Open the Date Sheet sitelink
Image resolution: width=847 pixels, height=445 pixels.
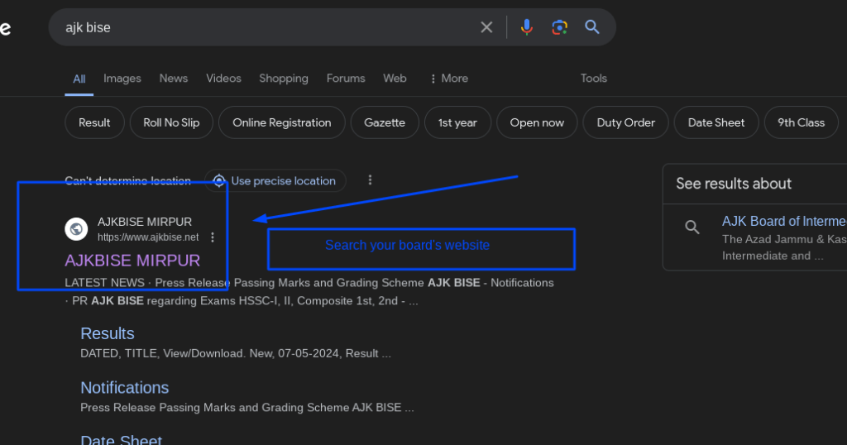[121, 439]
